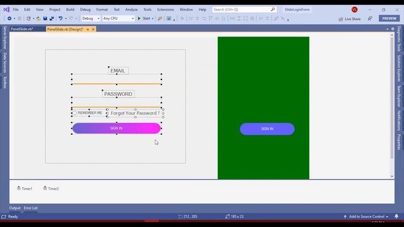Expand the layout toolbar overflow arrow

288,20
